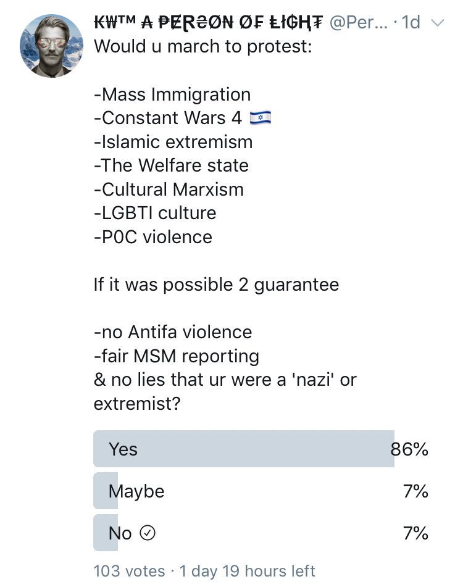The height and width of the screenshot is (587, 463).
Task: Click the "-The Welfare state" line of text
Action: 171,165
